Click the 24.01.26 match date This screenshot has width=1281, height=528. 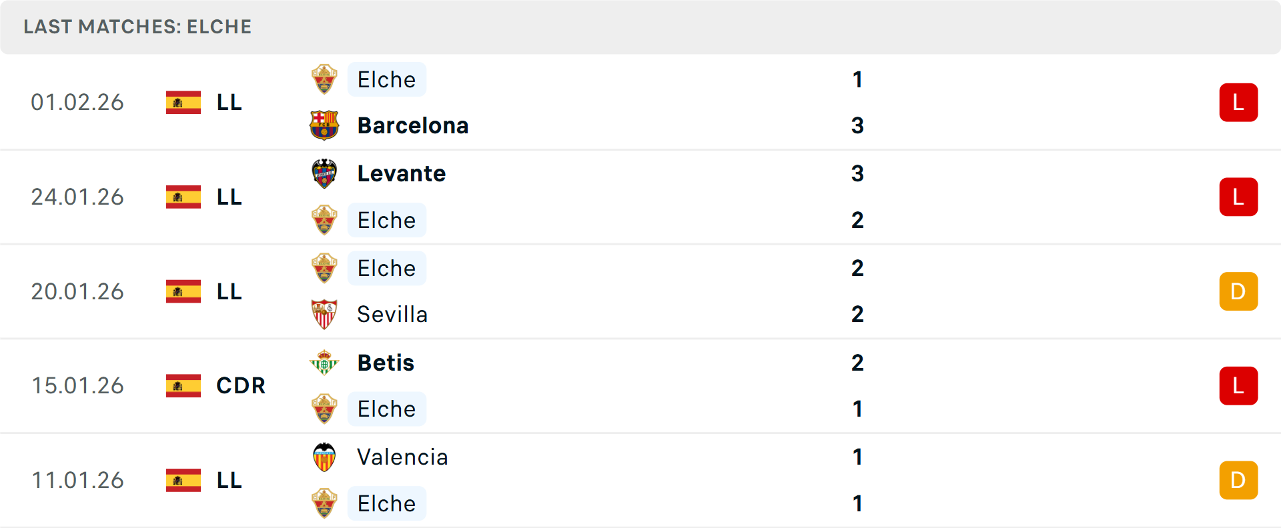(77, 197)
